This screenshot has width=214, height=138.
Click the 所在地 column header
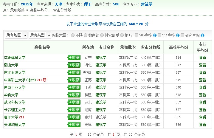88,47
